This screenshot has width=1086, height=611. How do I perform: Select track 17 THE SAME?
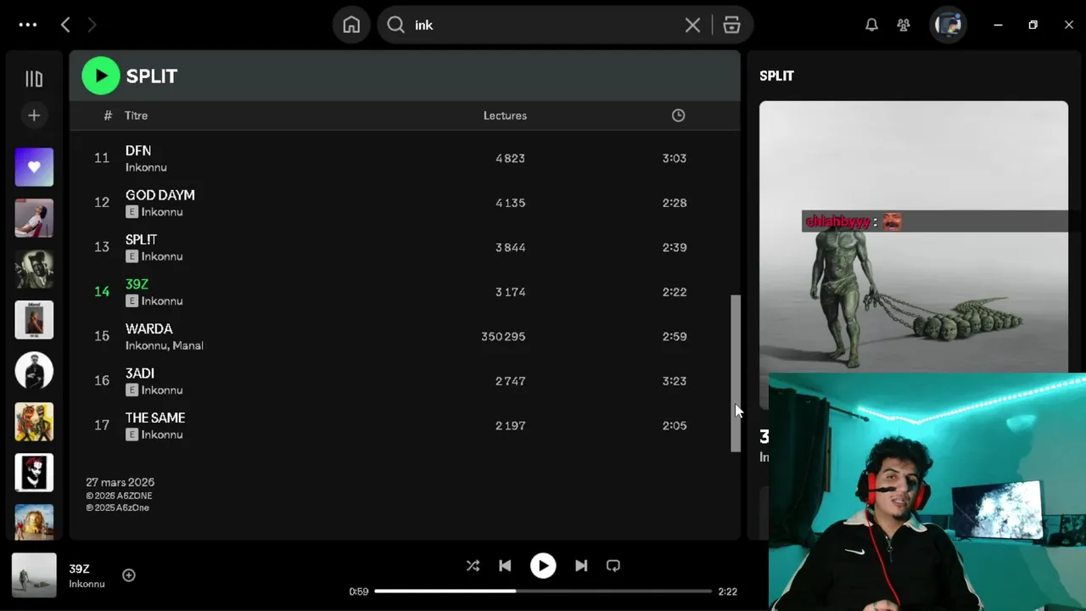[405, 425]
